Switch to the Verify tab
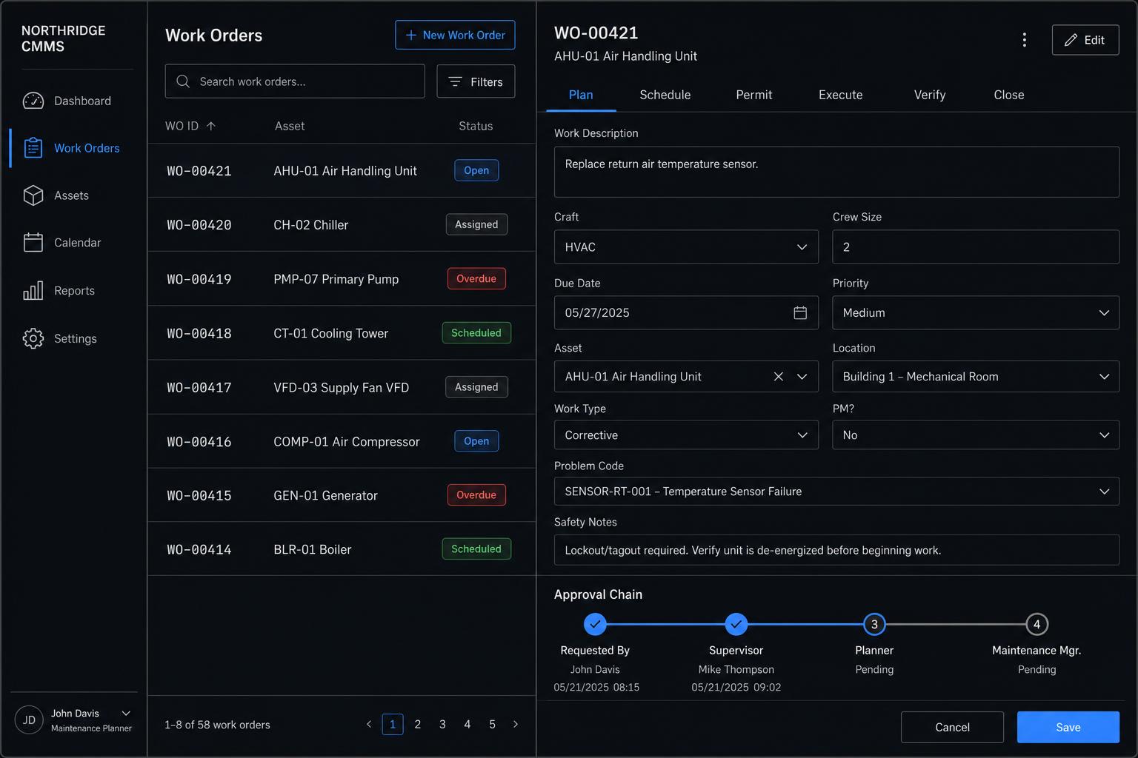This screenshot has width=1138, height=758. [930, 95]
